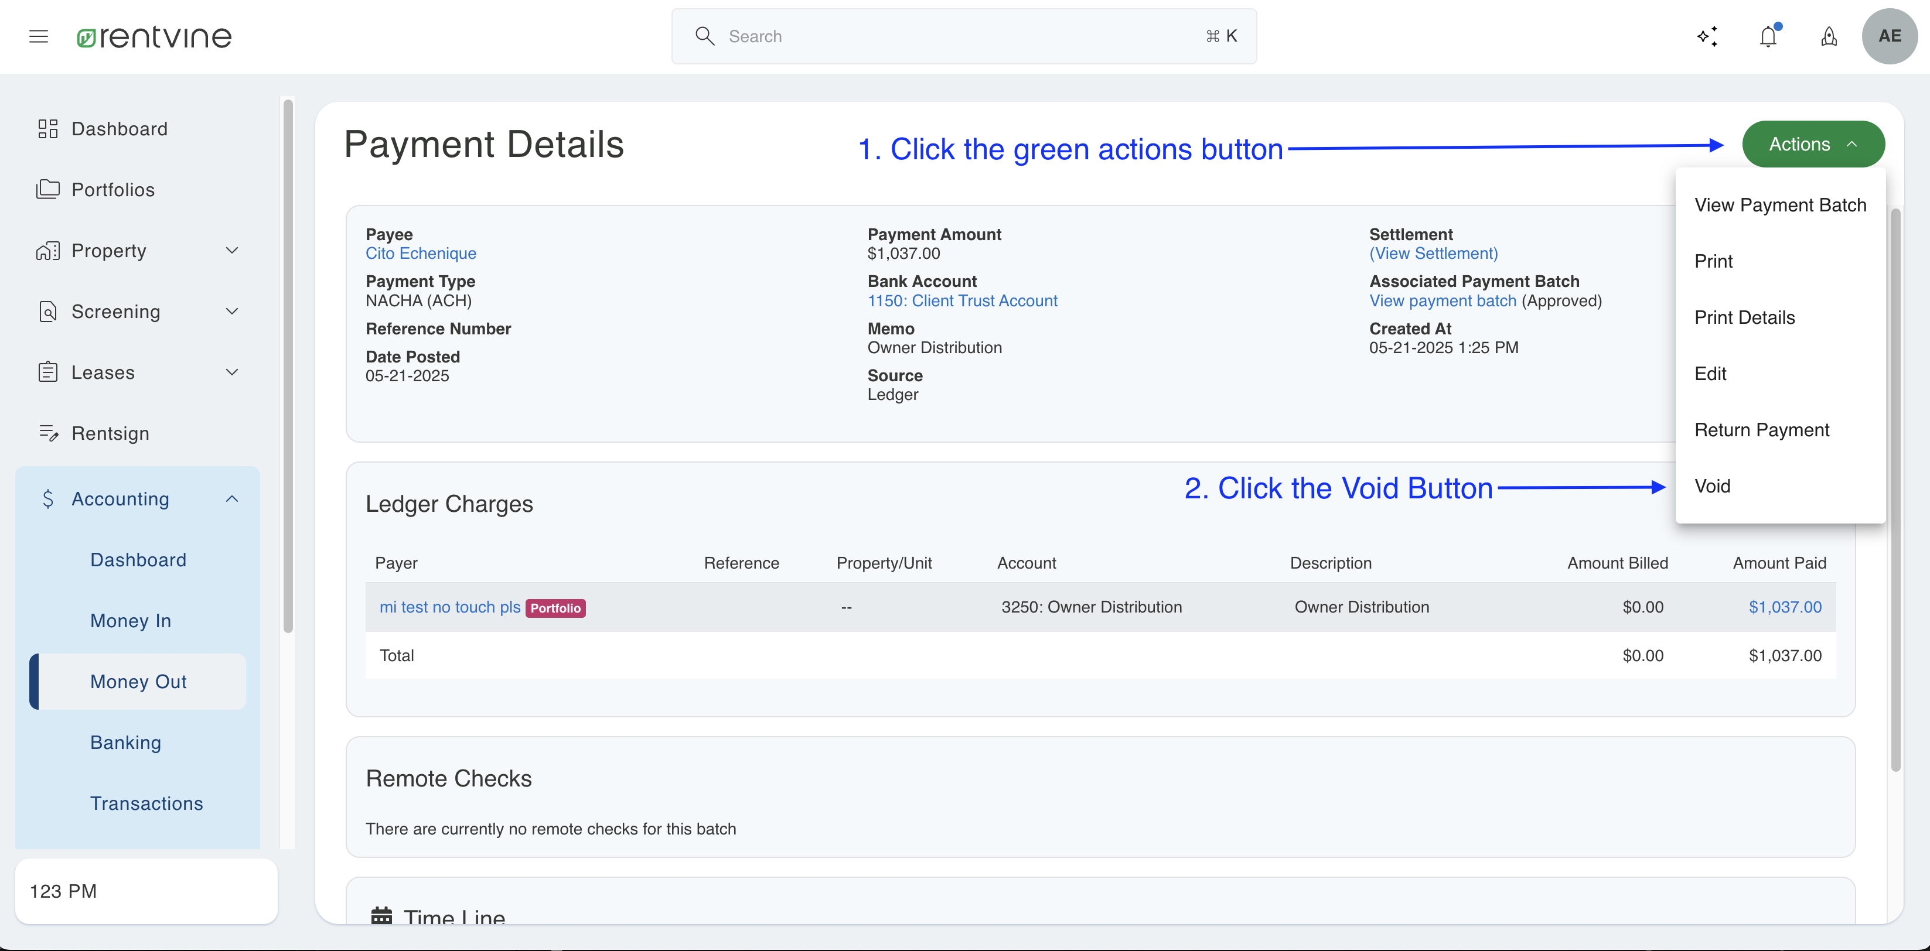This screenshot has width=1930, height=951.
Task: Open the hamburger navigation menu
Action: 38,36
